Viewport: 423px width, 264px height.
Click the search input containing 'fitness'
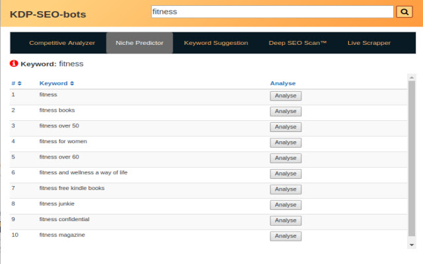271,12
